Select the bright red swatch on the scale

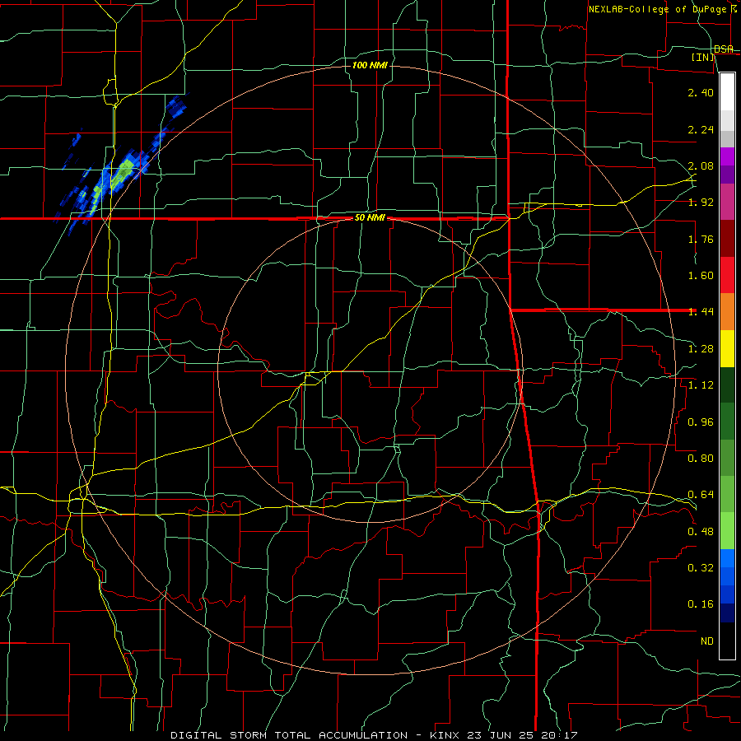coord(727,275)
